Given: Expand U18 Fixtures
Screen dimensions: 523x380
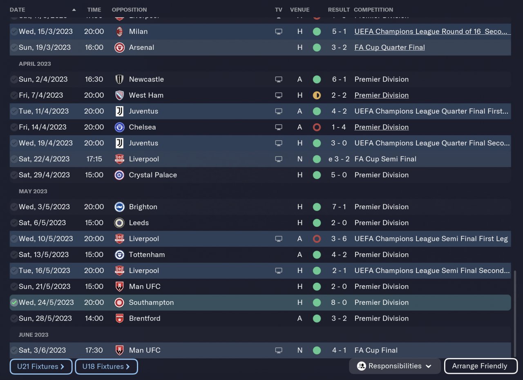Looking at the screenshot, I should click(x=106, y=367).
